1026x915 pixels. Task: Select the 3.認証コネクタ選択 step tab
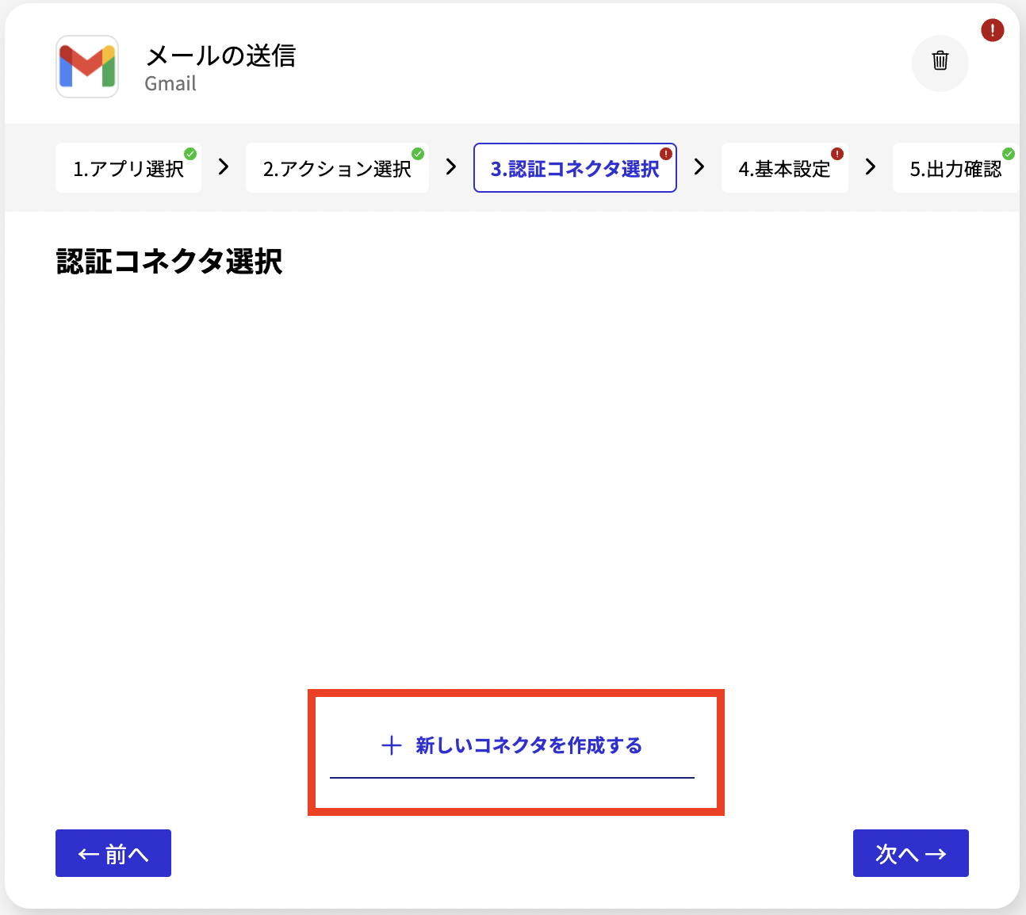click(575, 168)
